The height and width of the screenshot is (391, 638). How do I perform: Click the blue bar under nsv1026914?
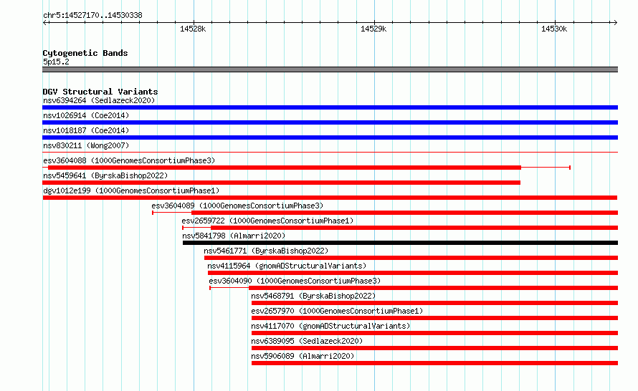[x=330, y=122]
